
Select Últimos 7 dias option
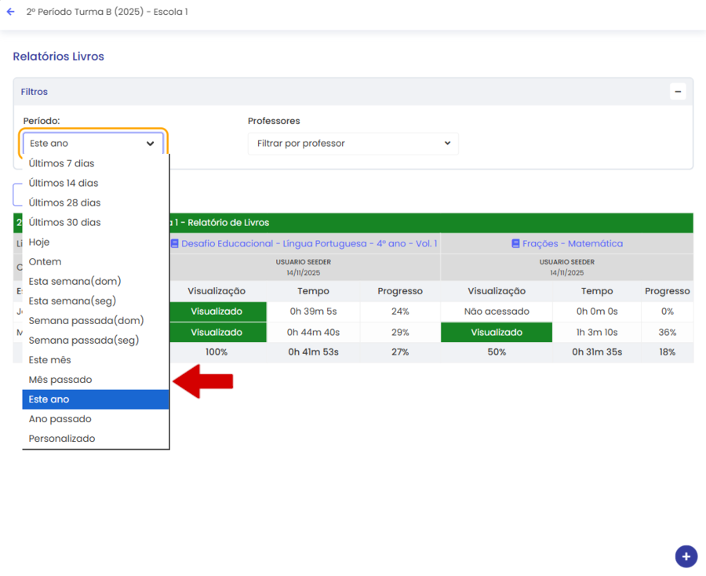point(61,163)
